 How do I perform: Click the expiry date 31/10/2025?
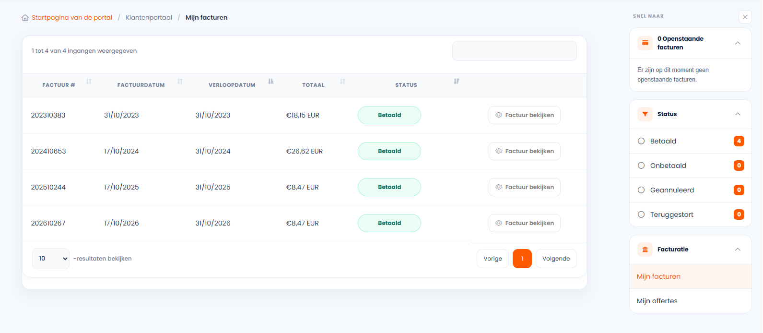tap(213, 187)
